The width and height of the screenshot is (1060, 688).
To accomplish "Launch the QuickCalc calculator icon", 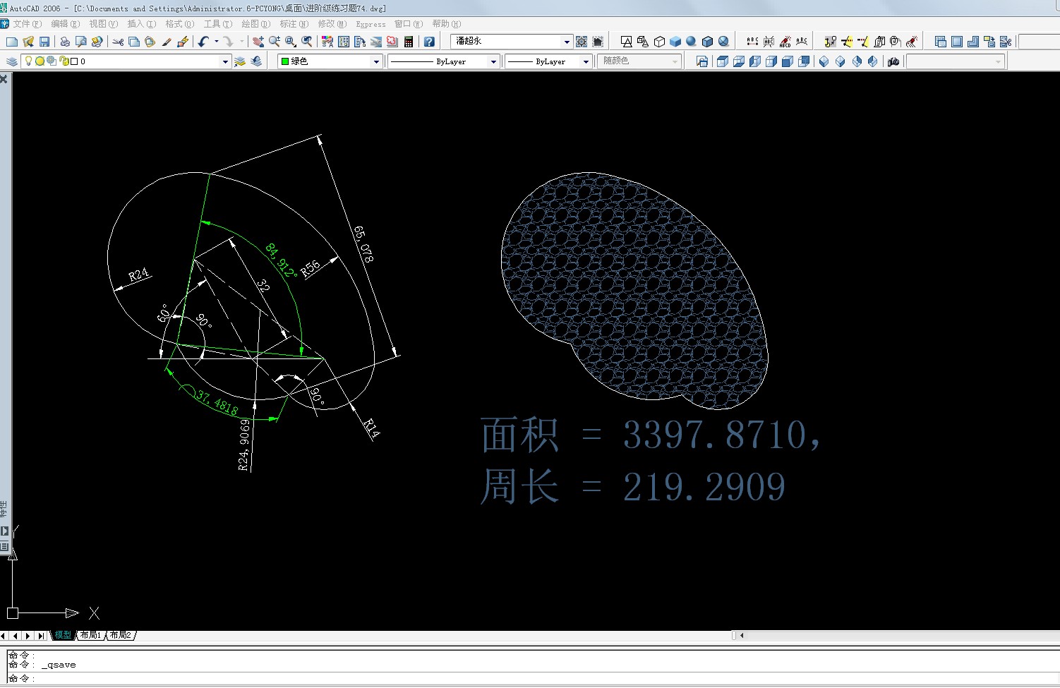I will click(409, 42).
